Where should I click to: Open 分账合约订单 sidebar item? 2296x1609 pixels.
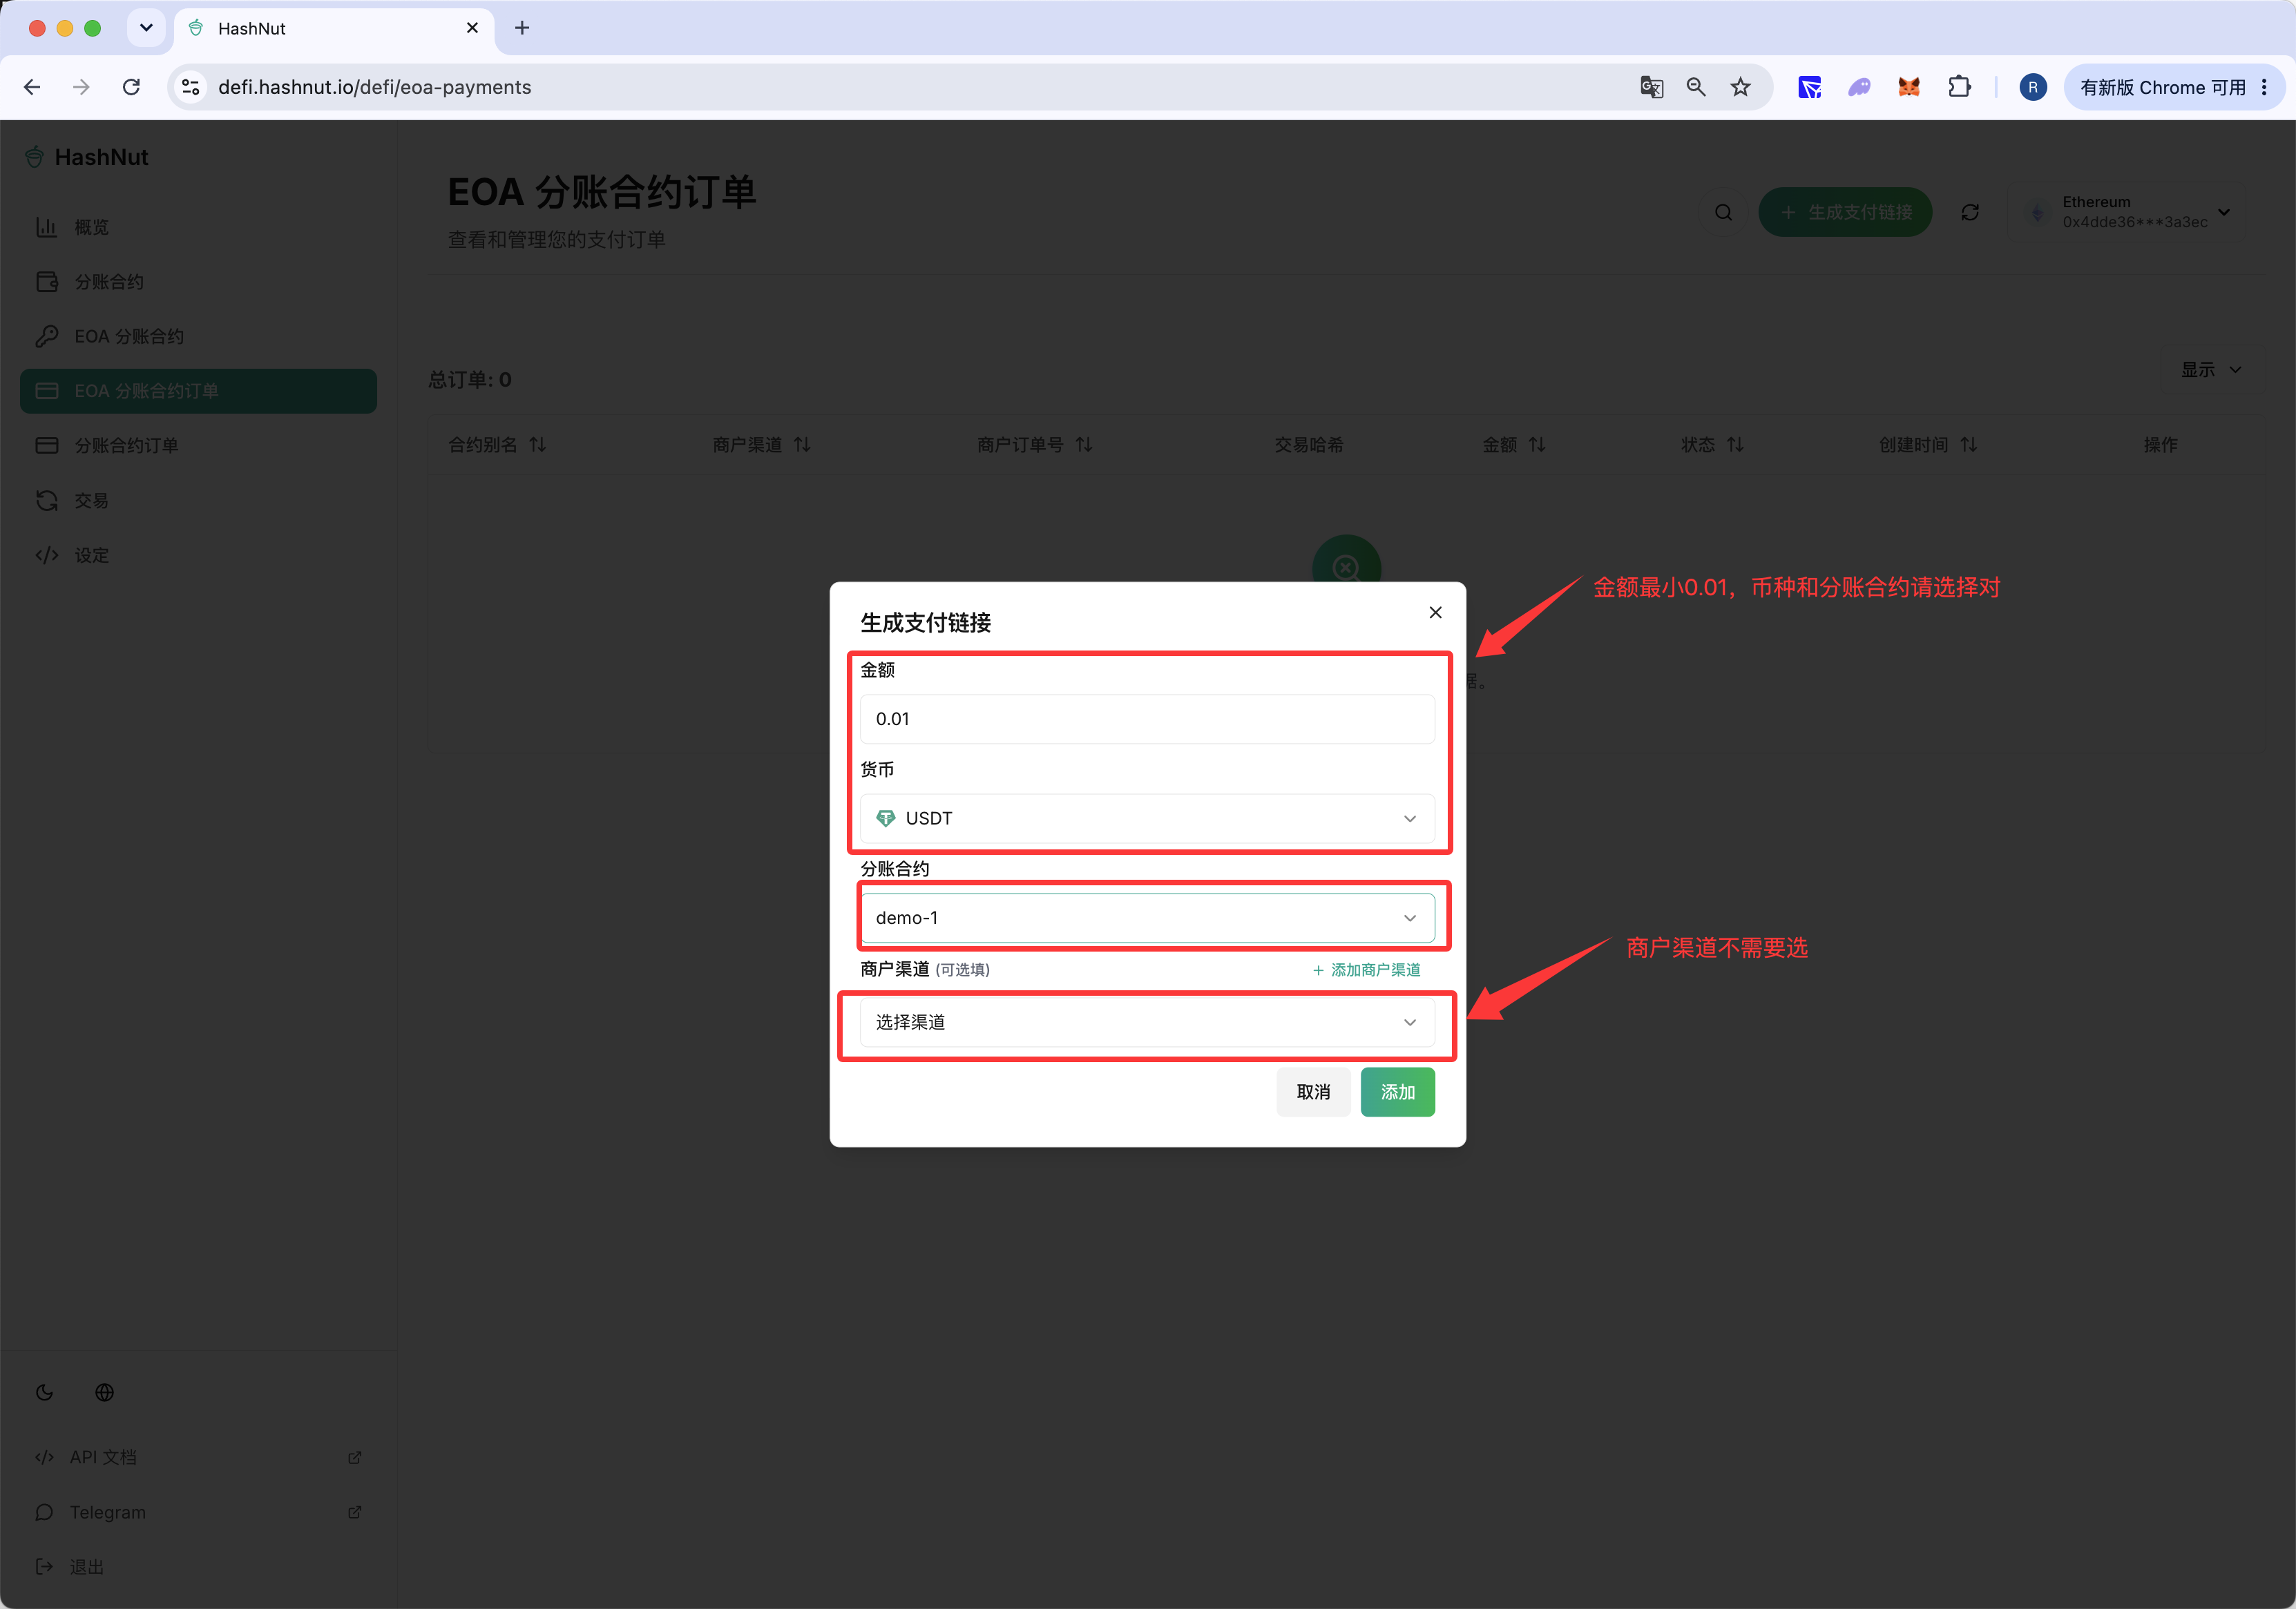click(198, 445)
